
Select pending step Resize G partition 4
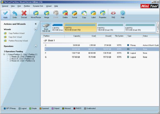(x=22, y=57)
